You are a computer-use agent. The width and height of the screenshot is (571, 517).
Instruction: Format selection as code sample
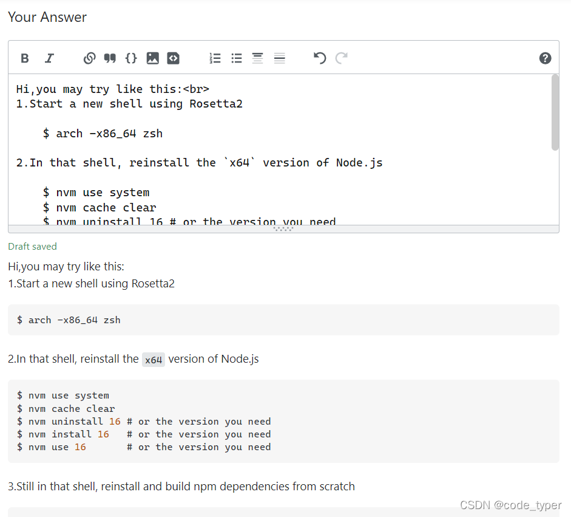[131, 58]
